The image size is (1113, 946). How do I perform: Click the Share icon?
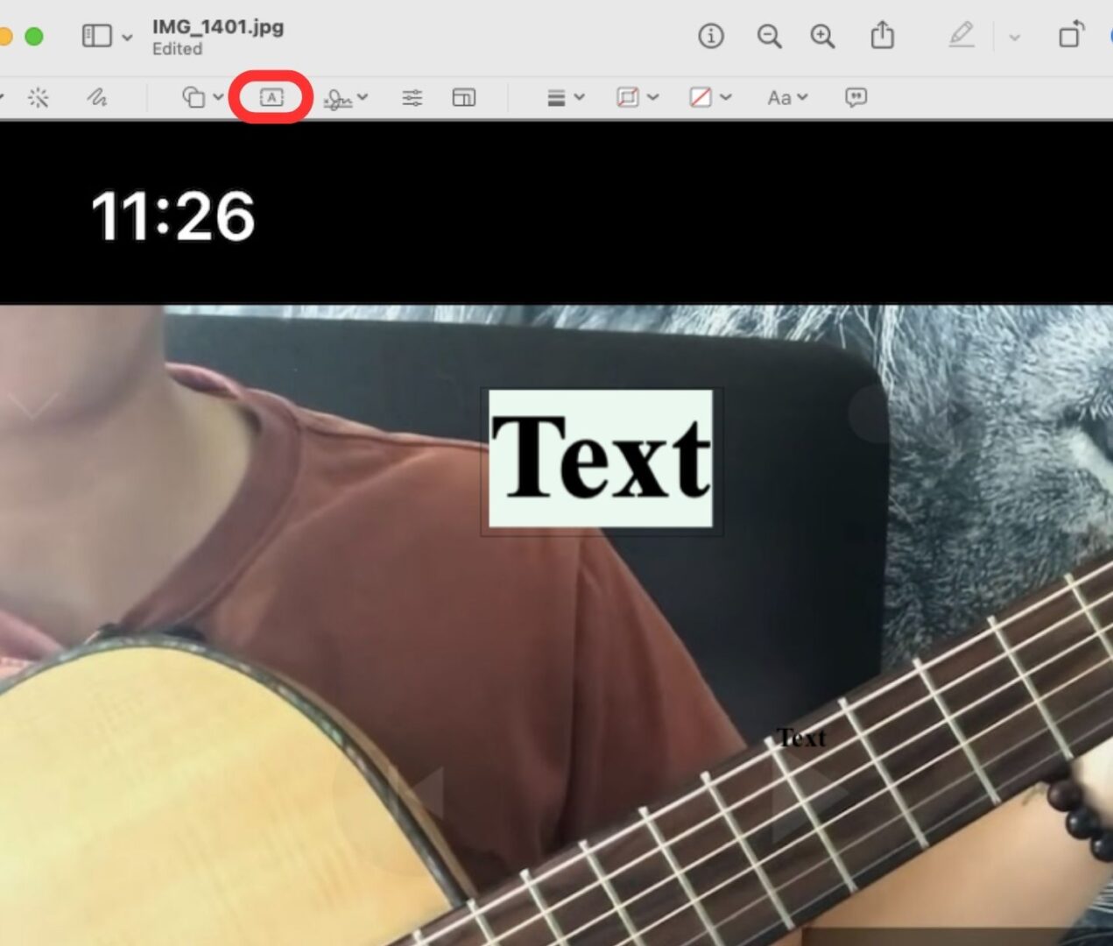tap(880, 37)
